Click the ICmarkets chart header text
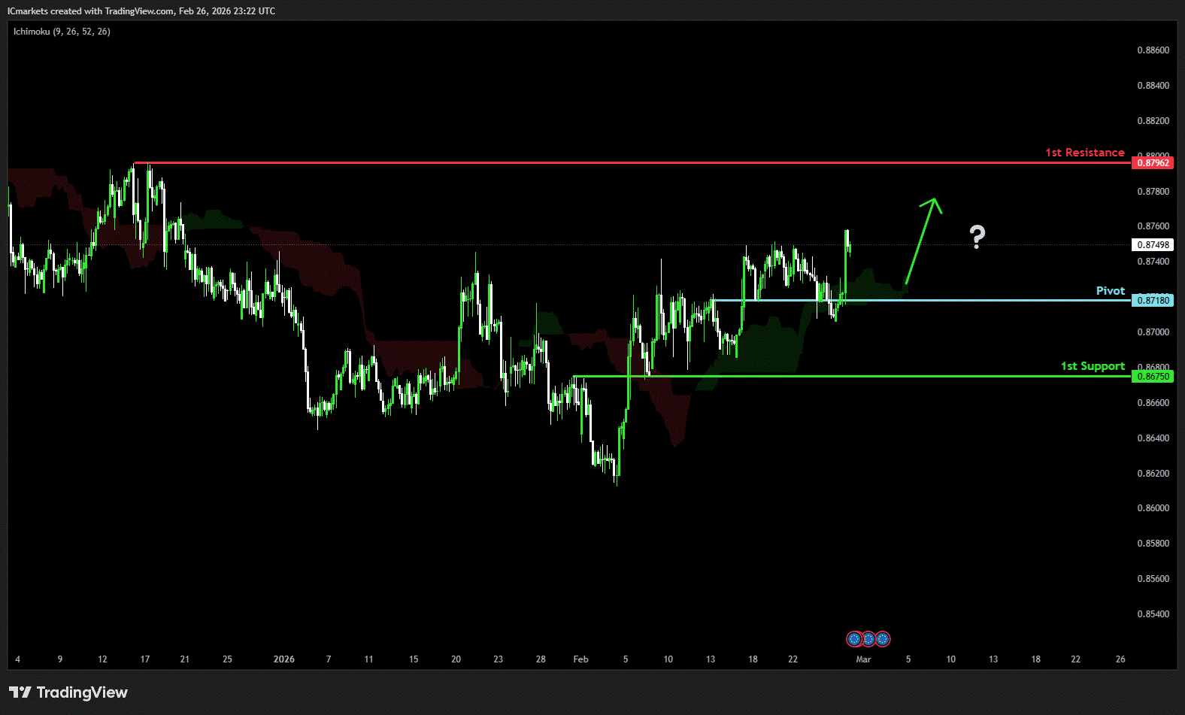 (141, 11)
